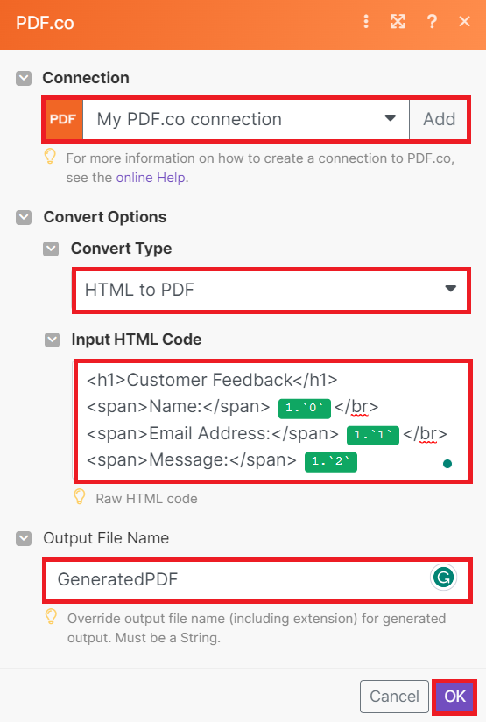Image resolution: width=486 pixels, height=722 pixels.
Task: Click the orange PDF connection icon
Action: click(x=64, y=119)
